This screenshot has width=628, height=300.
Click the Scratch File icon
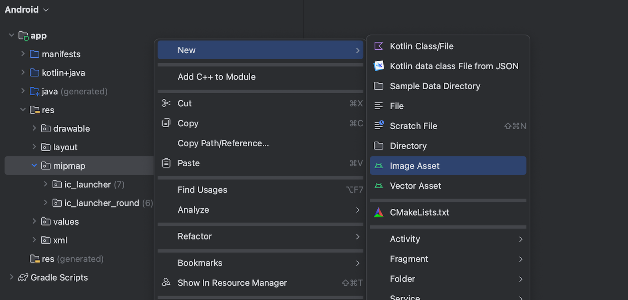(x=378, y=126)
